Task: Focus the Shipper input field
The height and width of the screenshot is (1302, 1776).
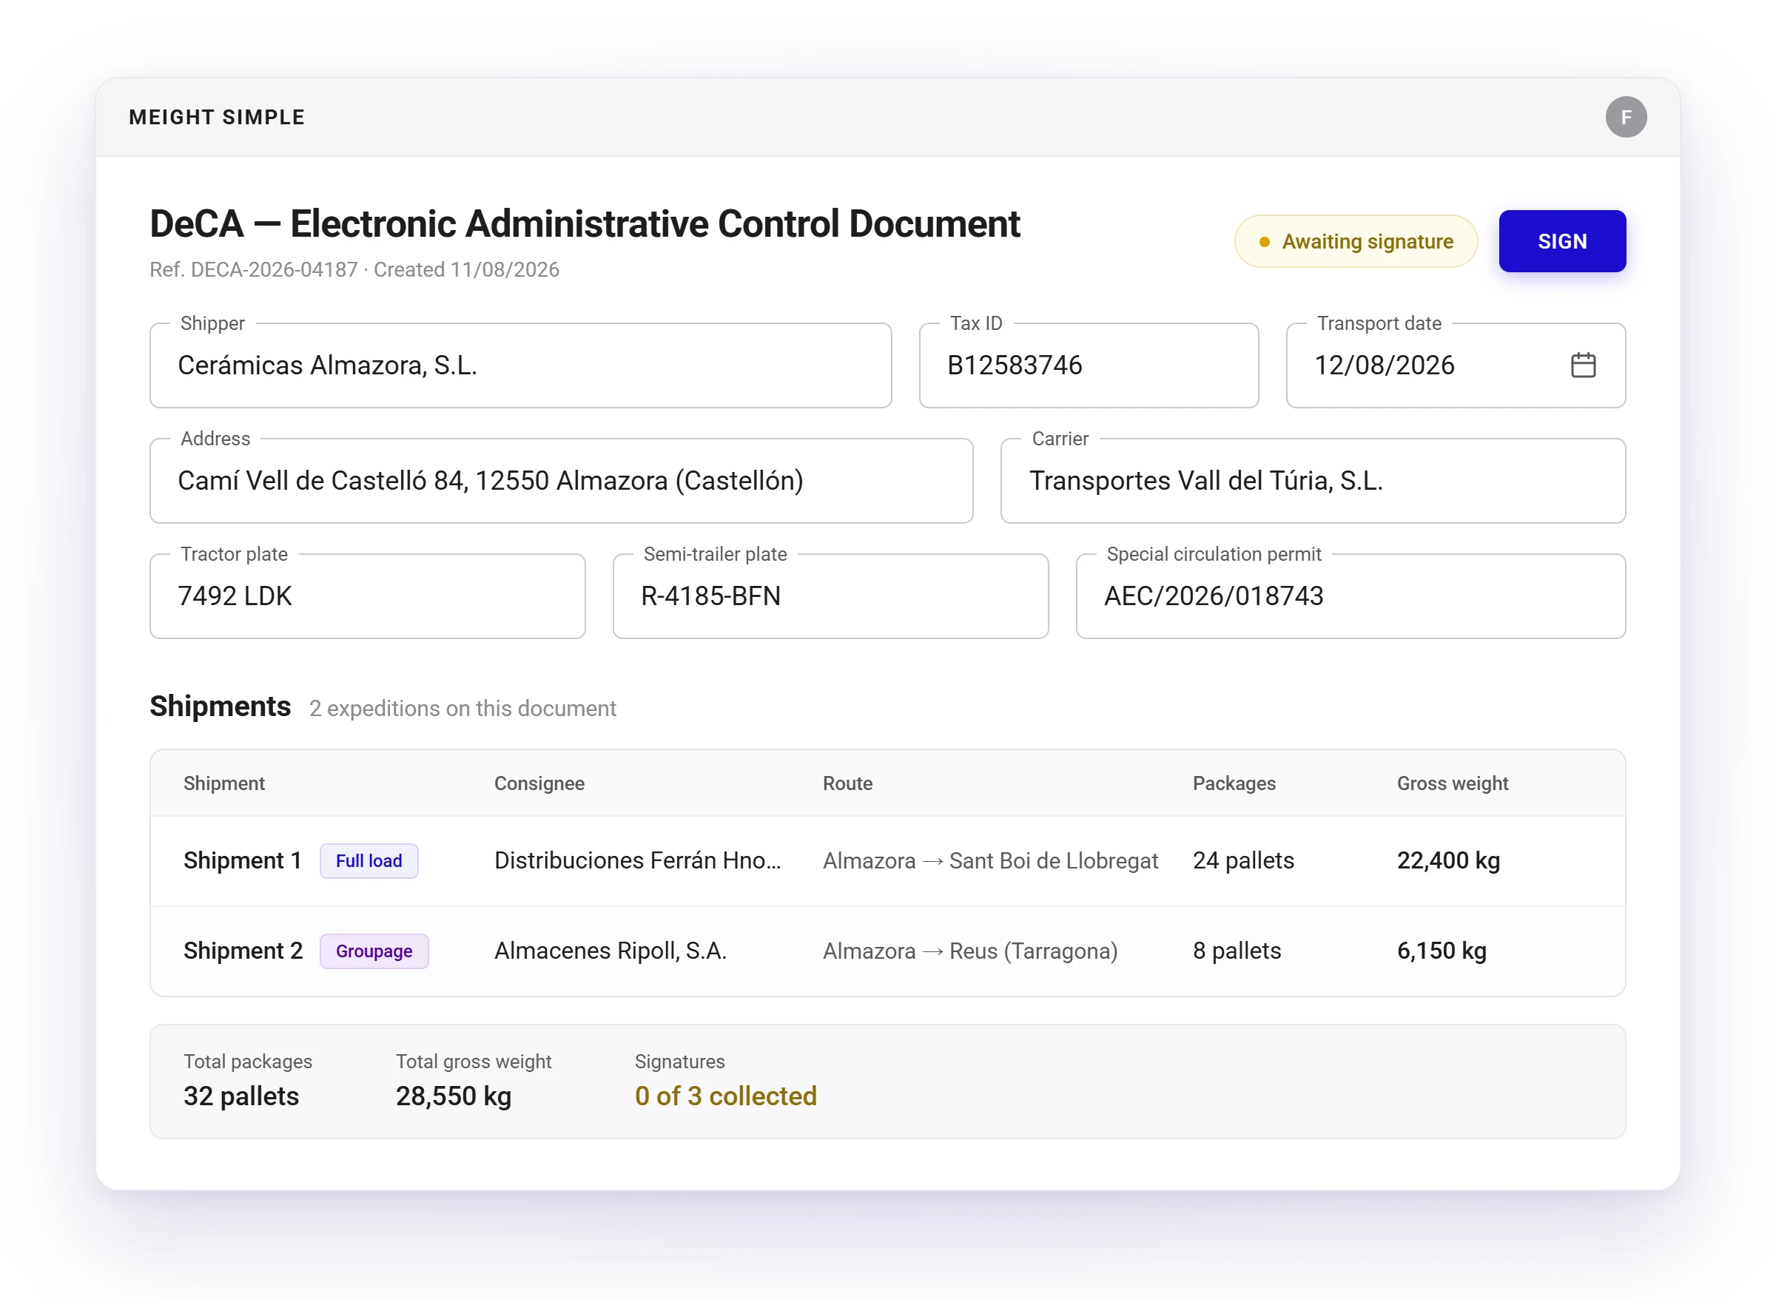Action: (520, 365)
